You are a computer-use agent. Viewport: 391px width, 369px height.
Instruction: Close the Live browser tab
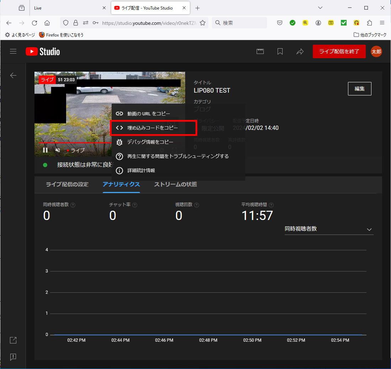pos(104,8)
